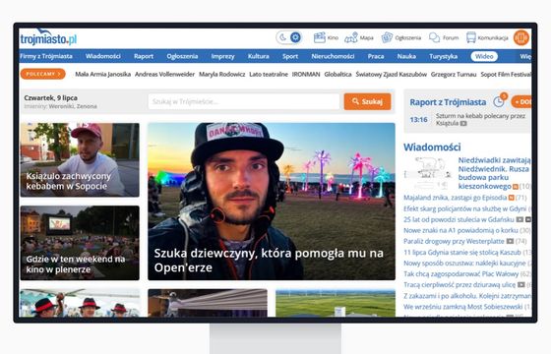Open the Wiadomości section heading
This screenshot has height=354, width=551.
432,147
